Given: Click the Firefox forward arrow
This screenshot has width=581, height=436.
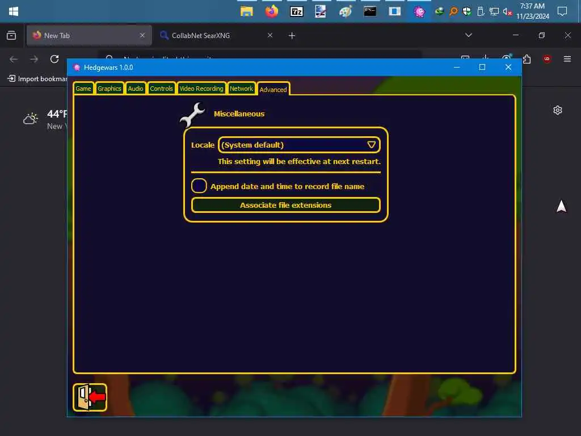Looking at the screenshot, I should 33,59.
